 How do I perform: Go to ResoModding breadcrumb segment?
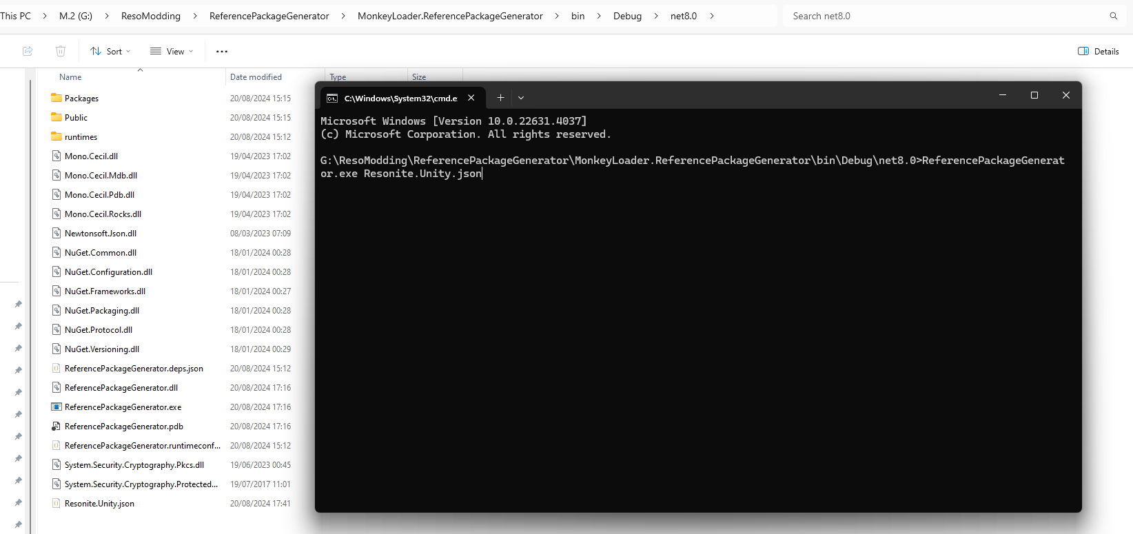point(151,16)
